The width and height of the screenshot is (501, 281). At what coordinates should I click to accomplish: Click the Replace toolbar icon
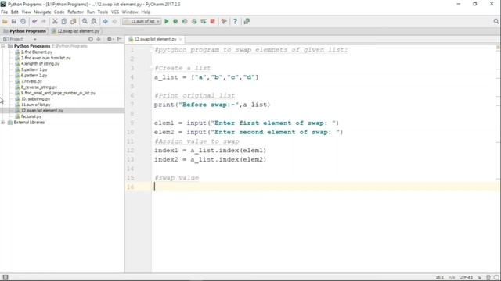tap(94, 21)
